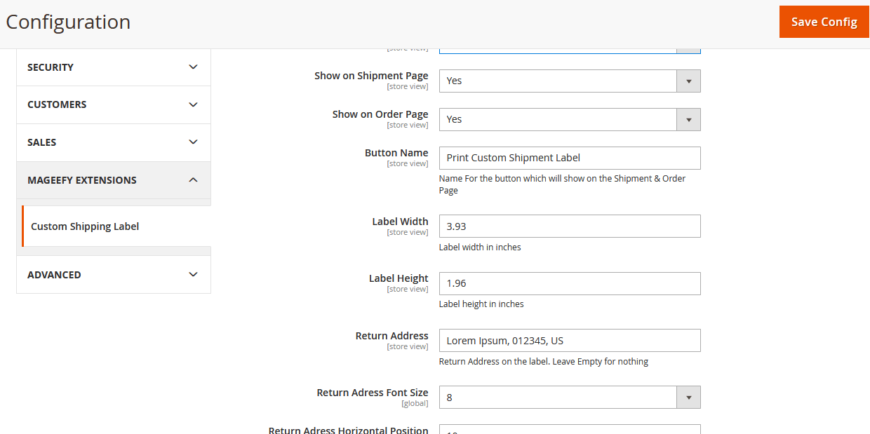Expand the Sales section chevron
Viewport: 870px width, 434px height.
(194, 142)
